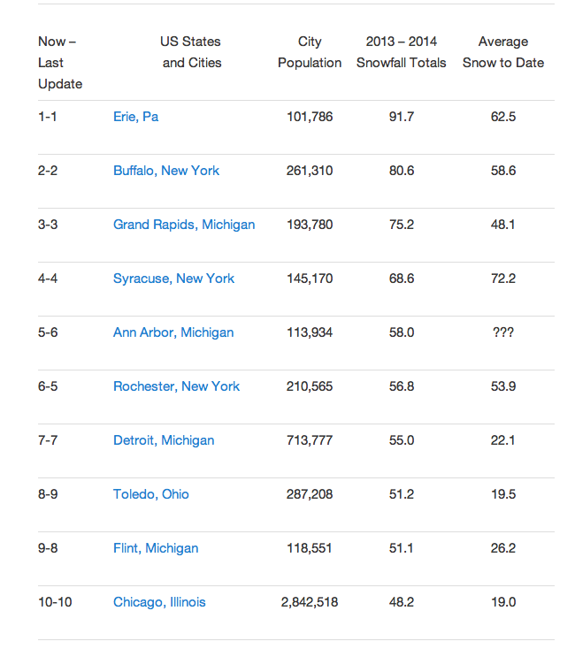Click the Buffalo, New York link
The height and width of the screenshot is (649, 575).
coord(165,170)
